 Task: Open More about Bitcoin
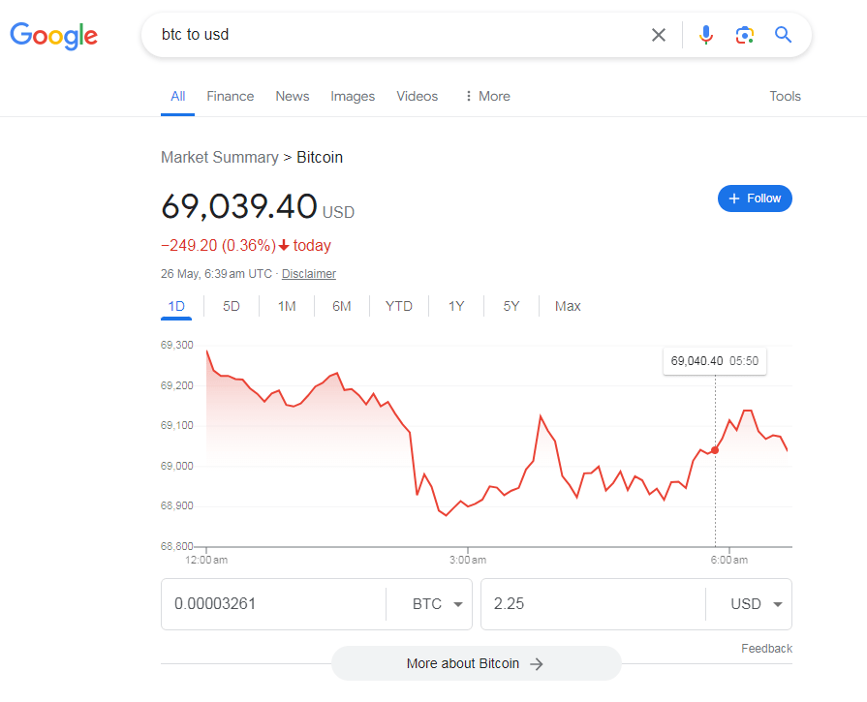(x=476, y=663)
